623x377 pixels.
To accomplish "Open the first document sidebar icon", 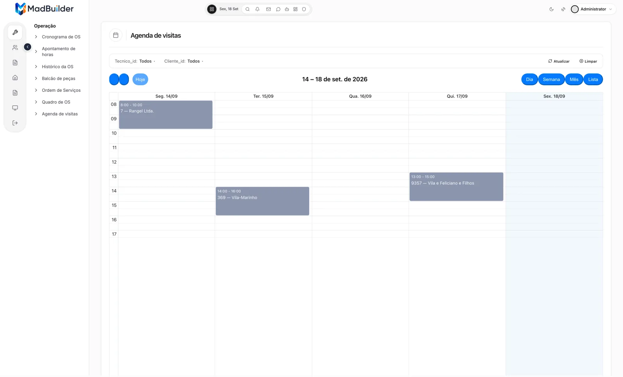I will pyautogui.click(x=15, y=63).
